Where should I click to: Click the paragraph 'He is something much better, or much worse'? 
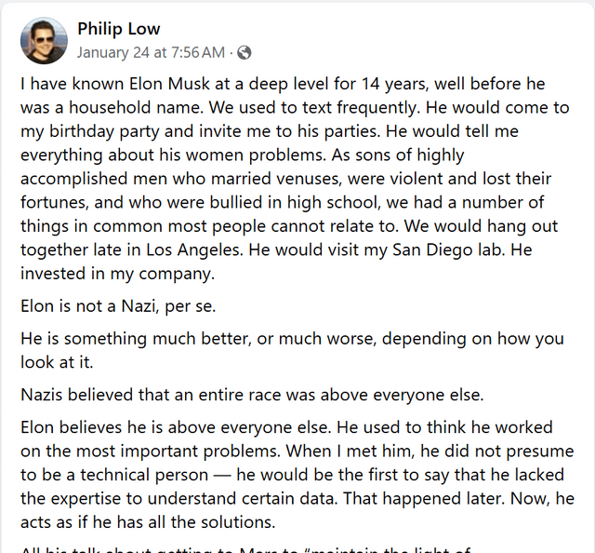click(279, 349)
